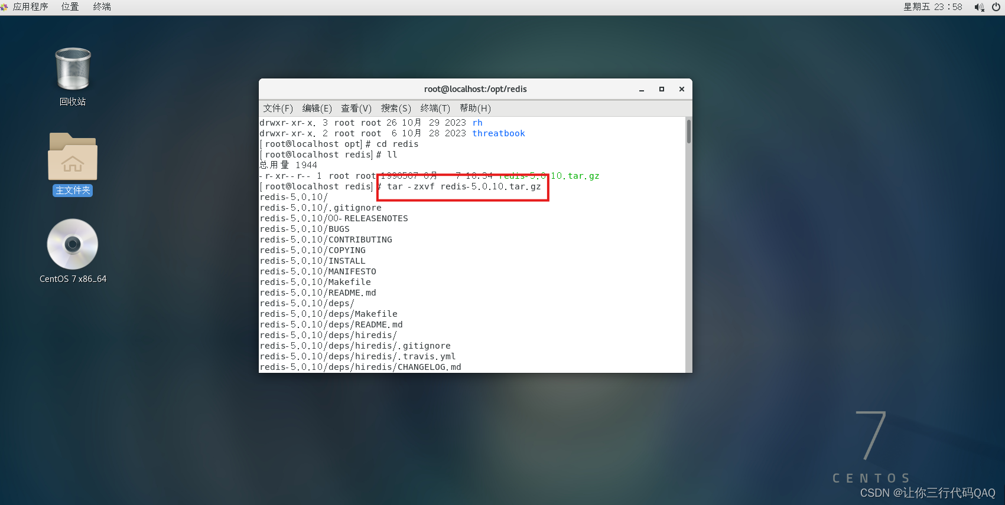Click the line redis-5.0.10/CONTRIBUTING

coord(326,240)
